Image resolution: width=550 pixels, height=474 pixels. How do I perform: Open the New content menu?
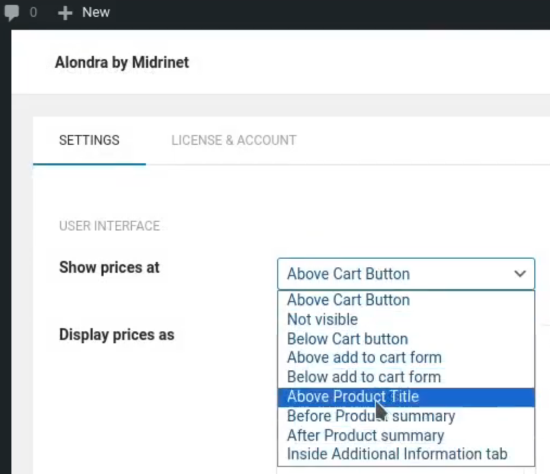pos(84,12)
